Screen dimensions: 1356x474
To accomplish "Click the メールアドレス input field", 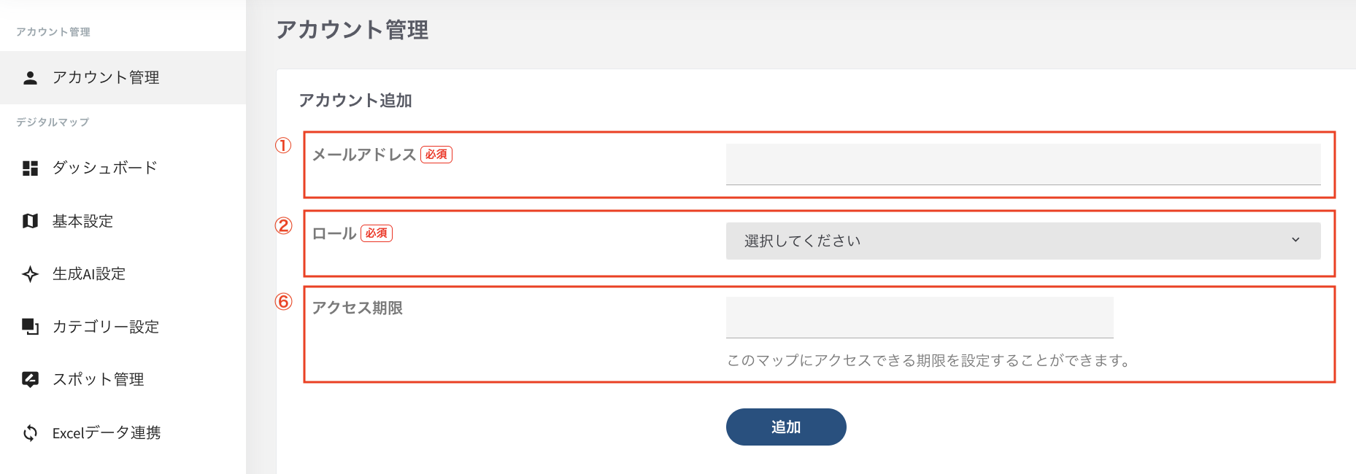I will [1022, 164].
